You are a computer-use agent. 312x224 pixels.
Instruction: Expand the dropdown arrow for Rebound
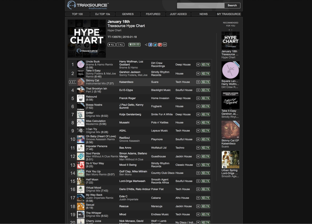tap(198, 98)
